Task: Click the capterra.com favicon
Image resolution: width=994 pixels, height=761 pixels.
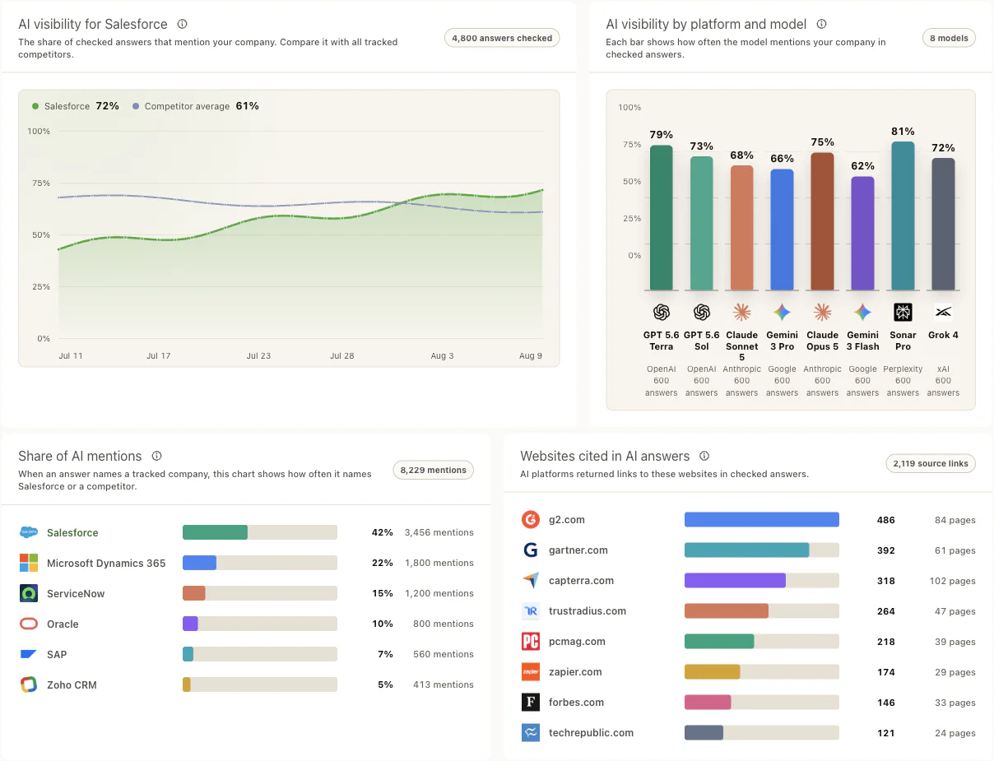Action: [531, 581]
